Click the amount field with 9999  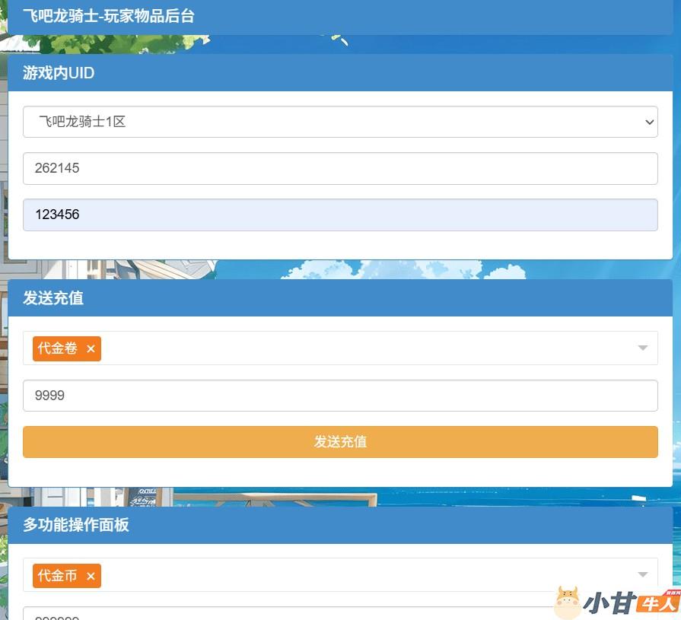point(340,396)
